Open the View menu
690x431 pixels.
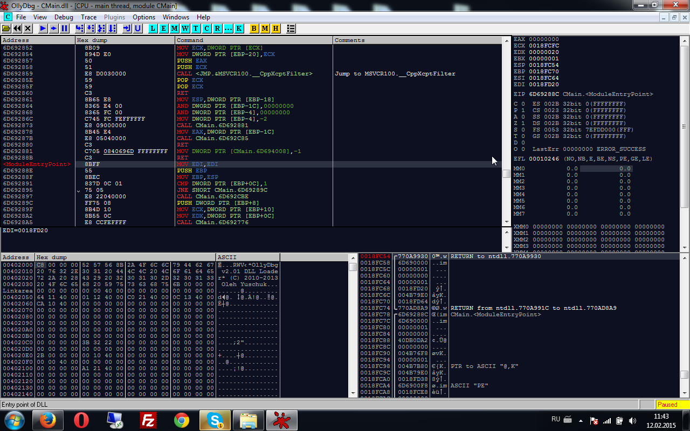pos(40,17)
